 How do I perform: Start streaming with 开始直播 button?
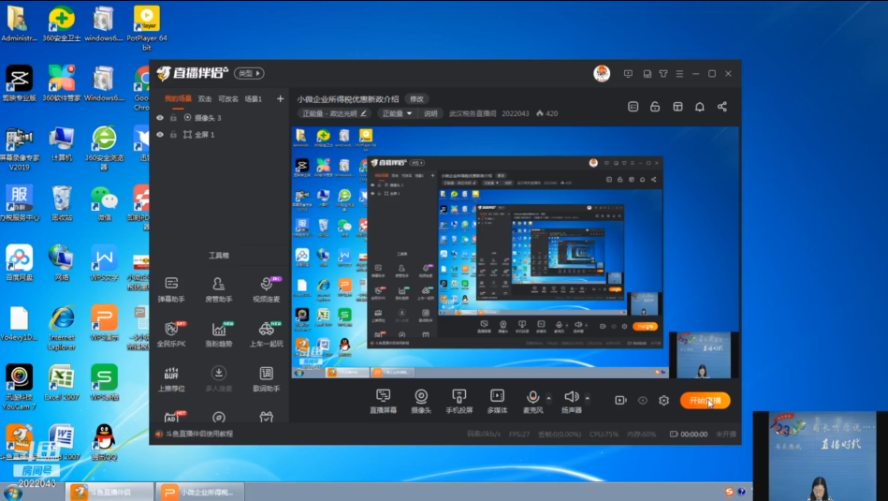coord(706,401)
